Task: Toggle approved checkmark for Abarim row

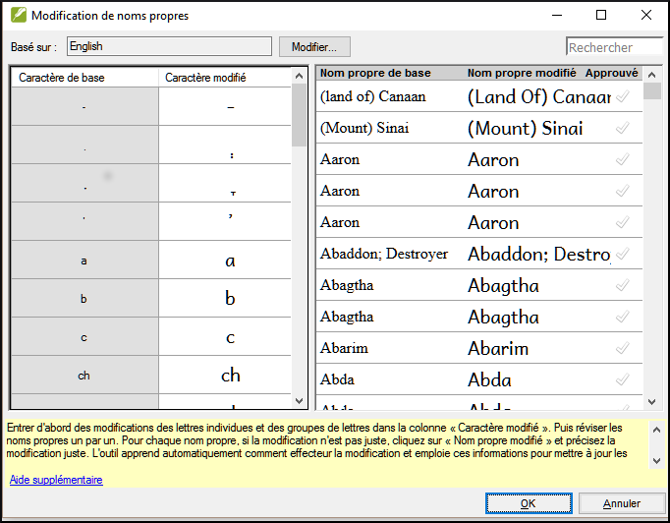Action: [623, 348]
